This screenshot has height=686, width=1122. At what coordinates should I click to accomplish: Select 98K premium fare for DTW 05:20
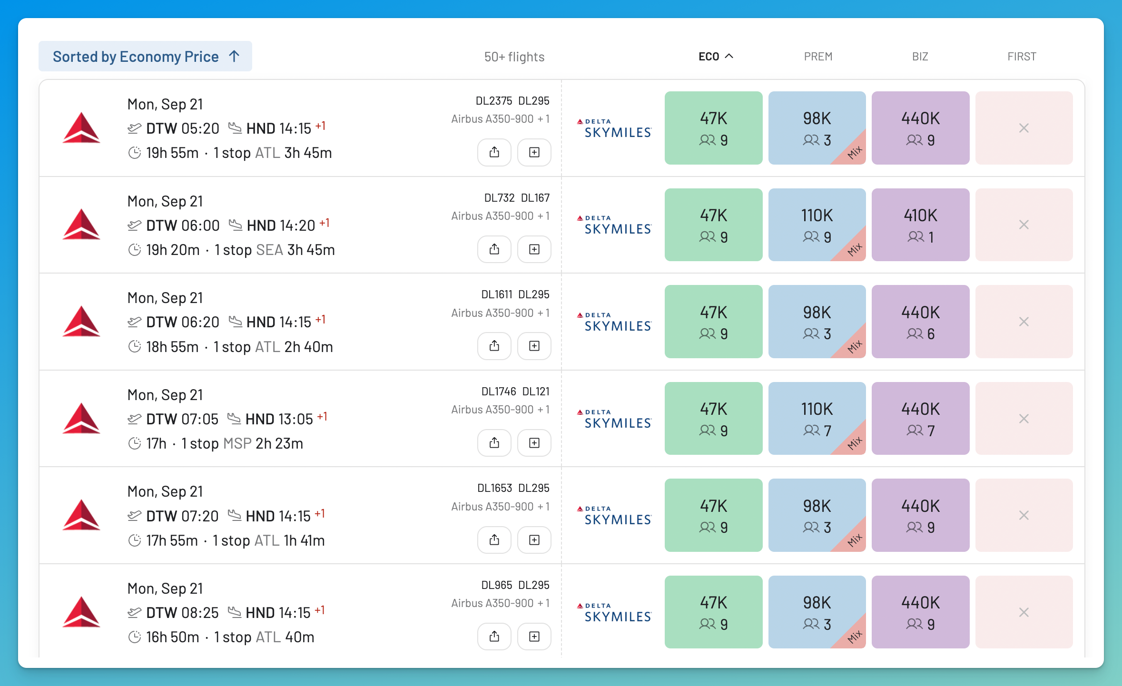(817, 128)
